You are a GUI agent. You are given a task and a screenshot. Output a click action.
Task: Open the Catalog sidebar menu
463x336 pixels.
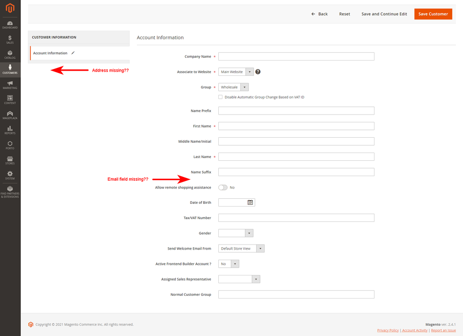click(x=10, y=55)
